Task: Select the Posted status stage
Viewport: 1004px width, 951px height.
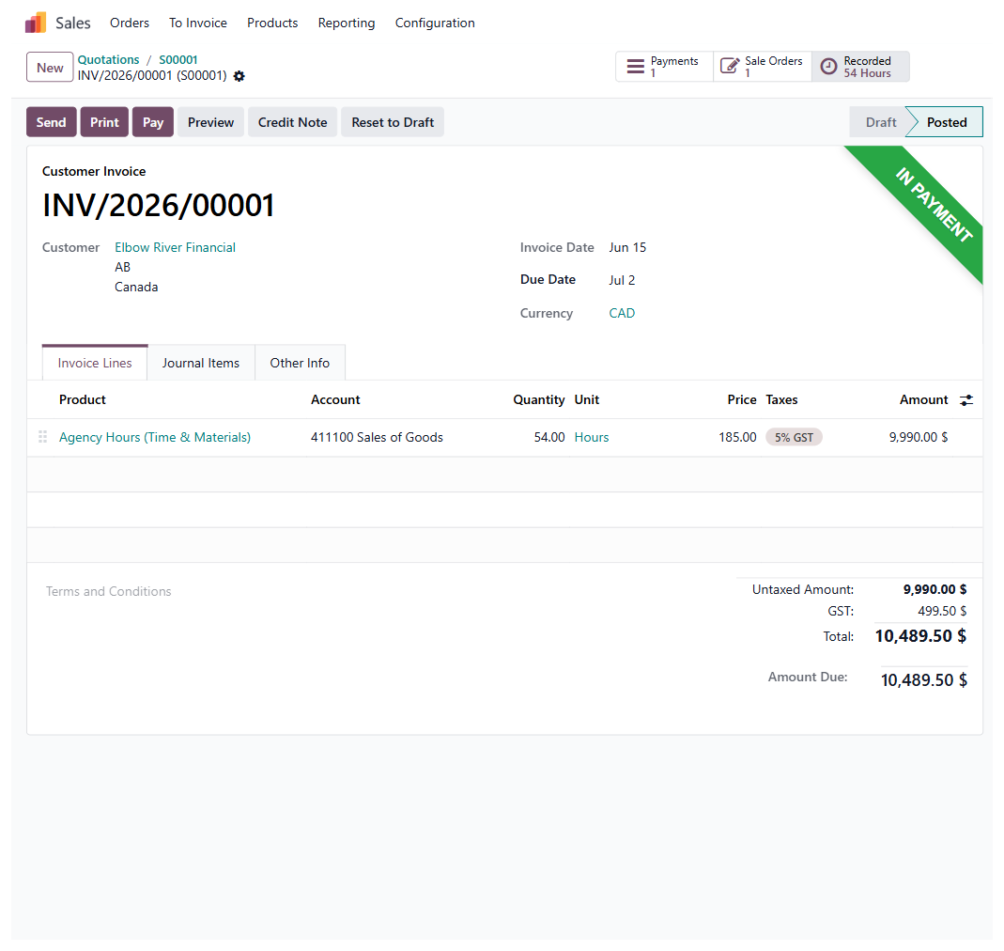Action: pos(947,122)
